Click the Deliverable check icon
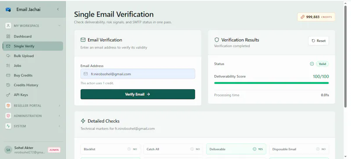The height and width of the screenshot is (159, 351). click(254, 149)
